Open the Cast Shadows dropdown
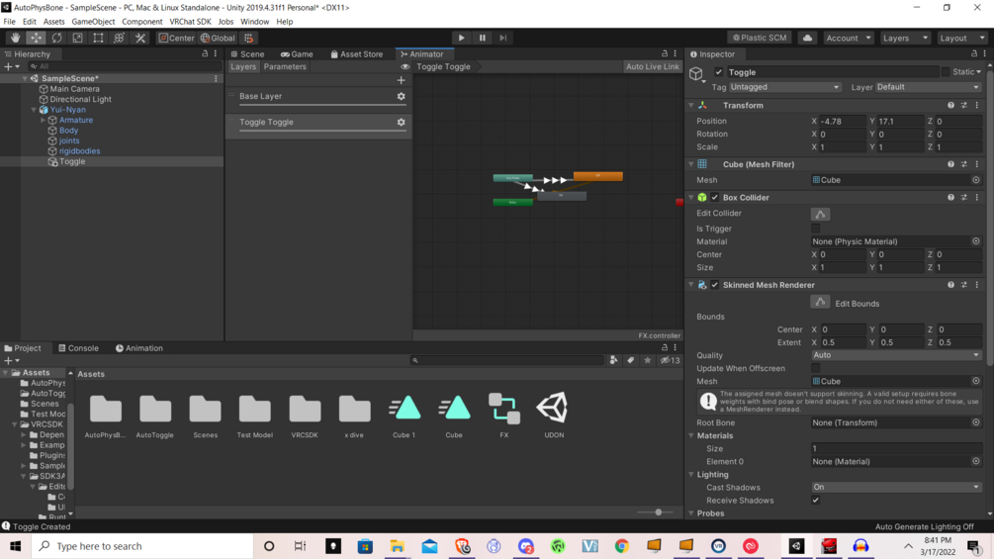Image resolution: width=994 pixels, height=559 pixels. (x=896, y=487)
